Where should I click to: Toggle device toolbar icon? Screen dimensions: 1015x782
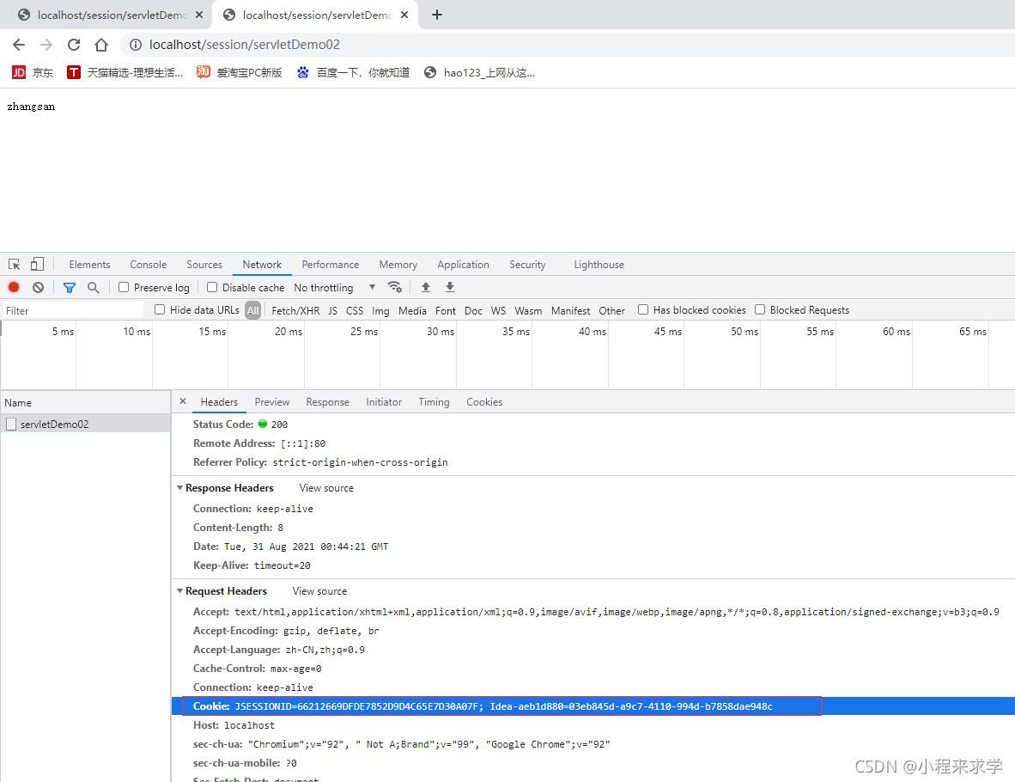pos(35,264)
